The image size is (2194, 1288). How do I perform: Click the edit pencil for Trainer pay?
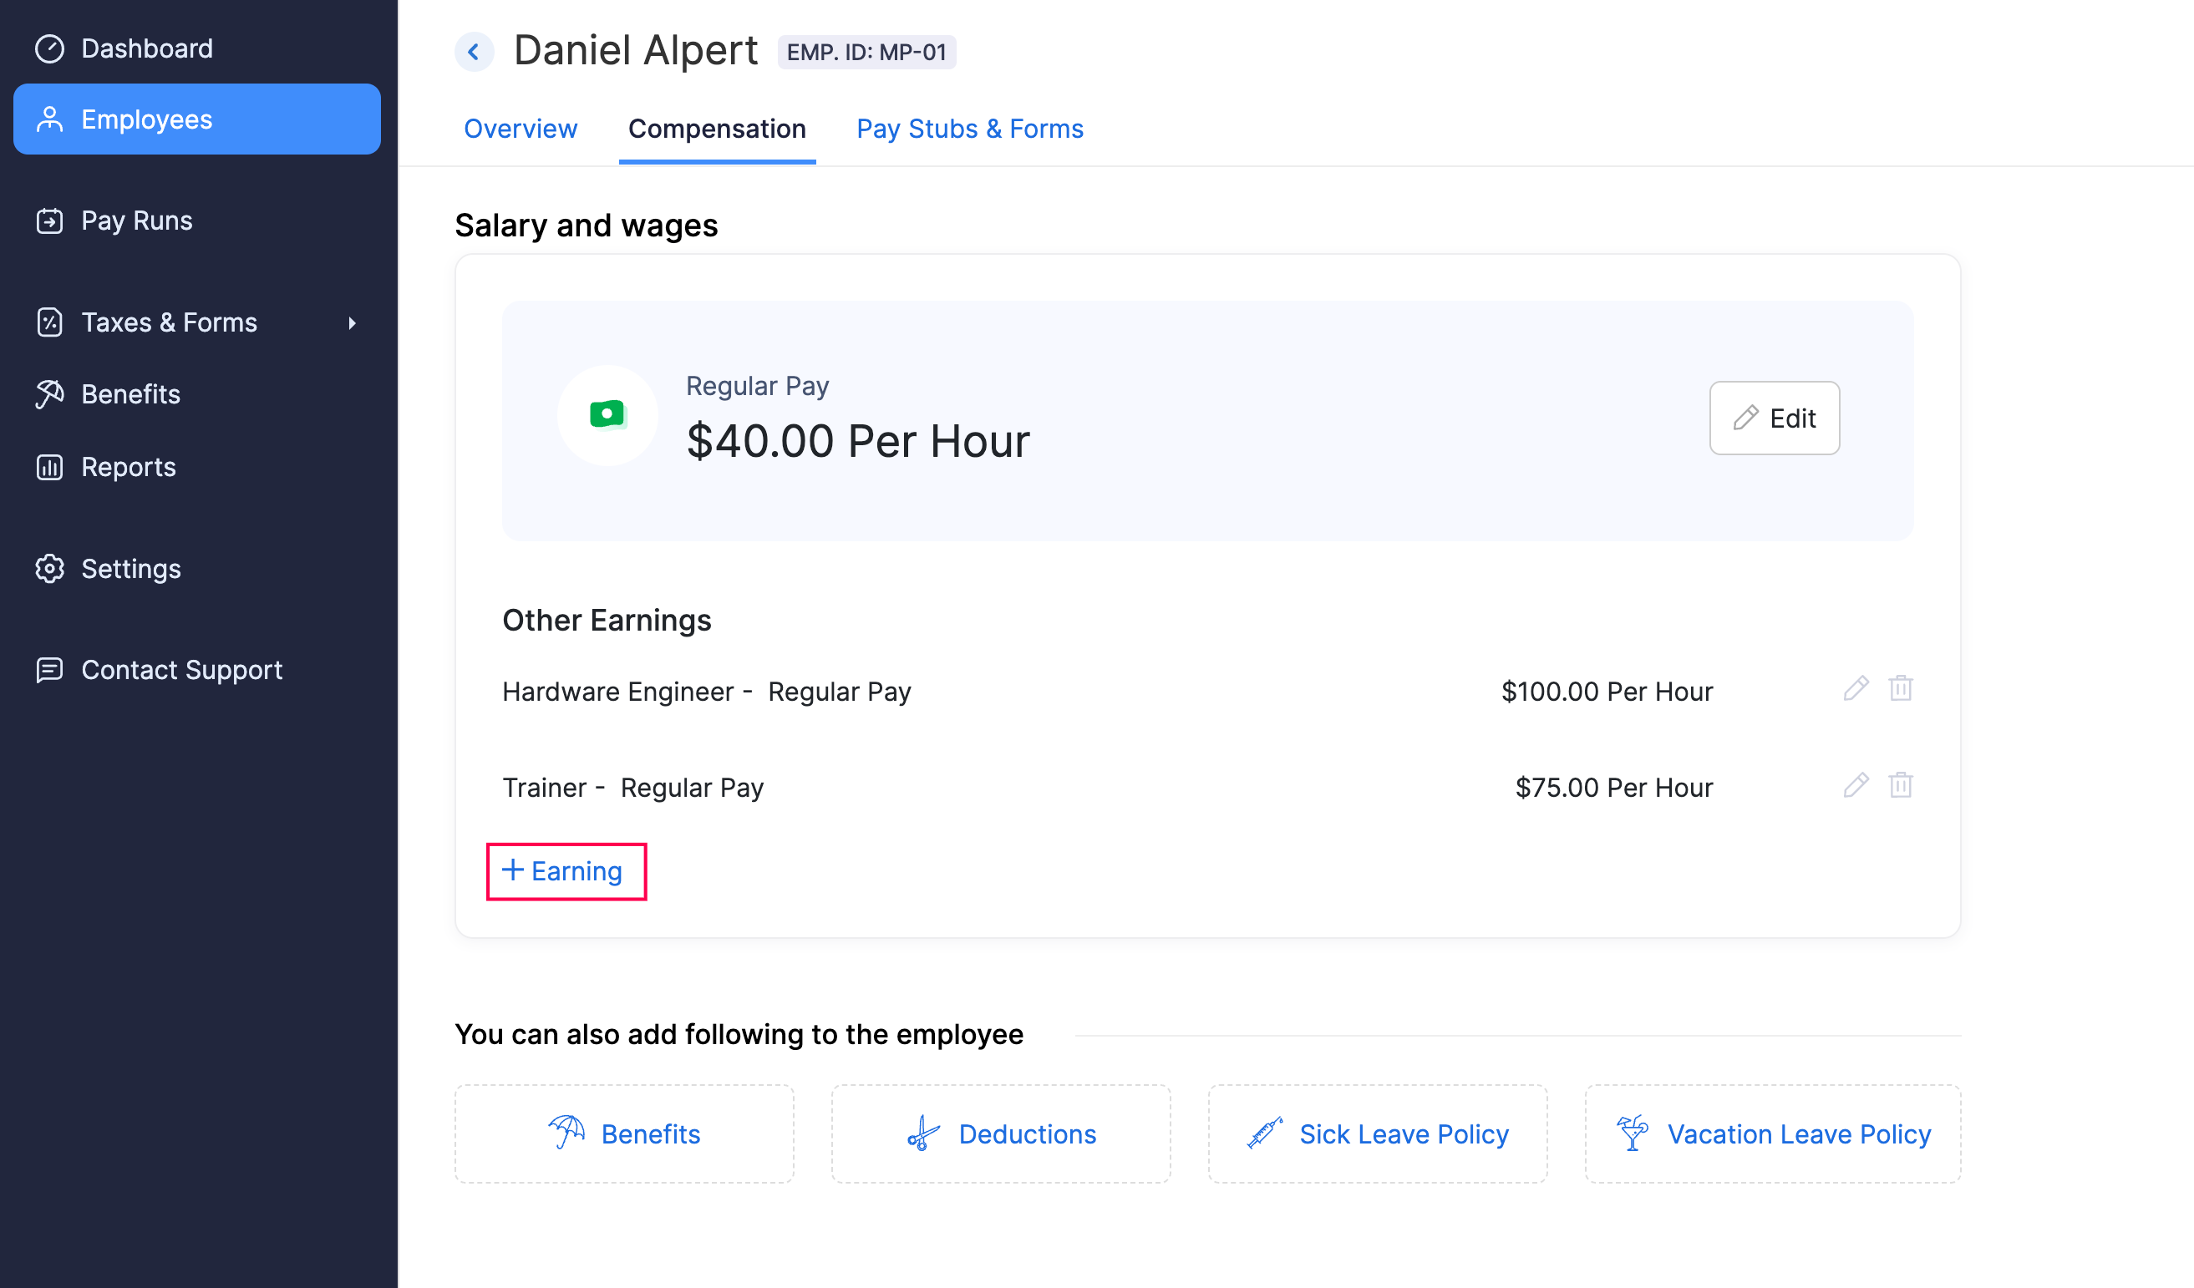[x=1856, y=784]
